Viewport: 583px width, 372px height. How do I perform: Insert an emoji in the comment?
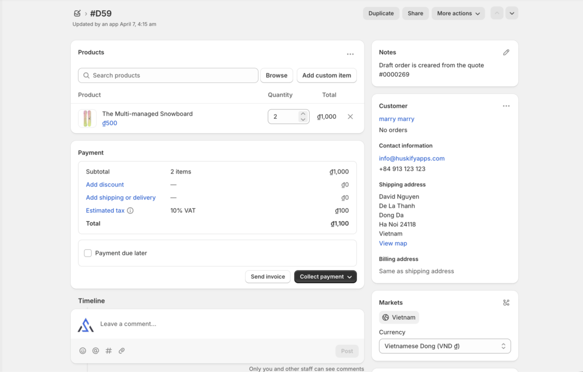pos(83,351)
